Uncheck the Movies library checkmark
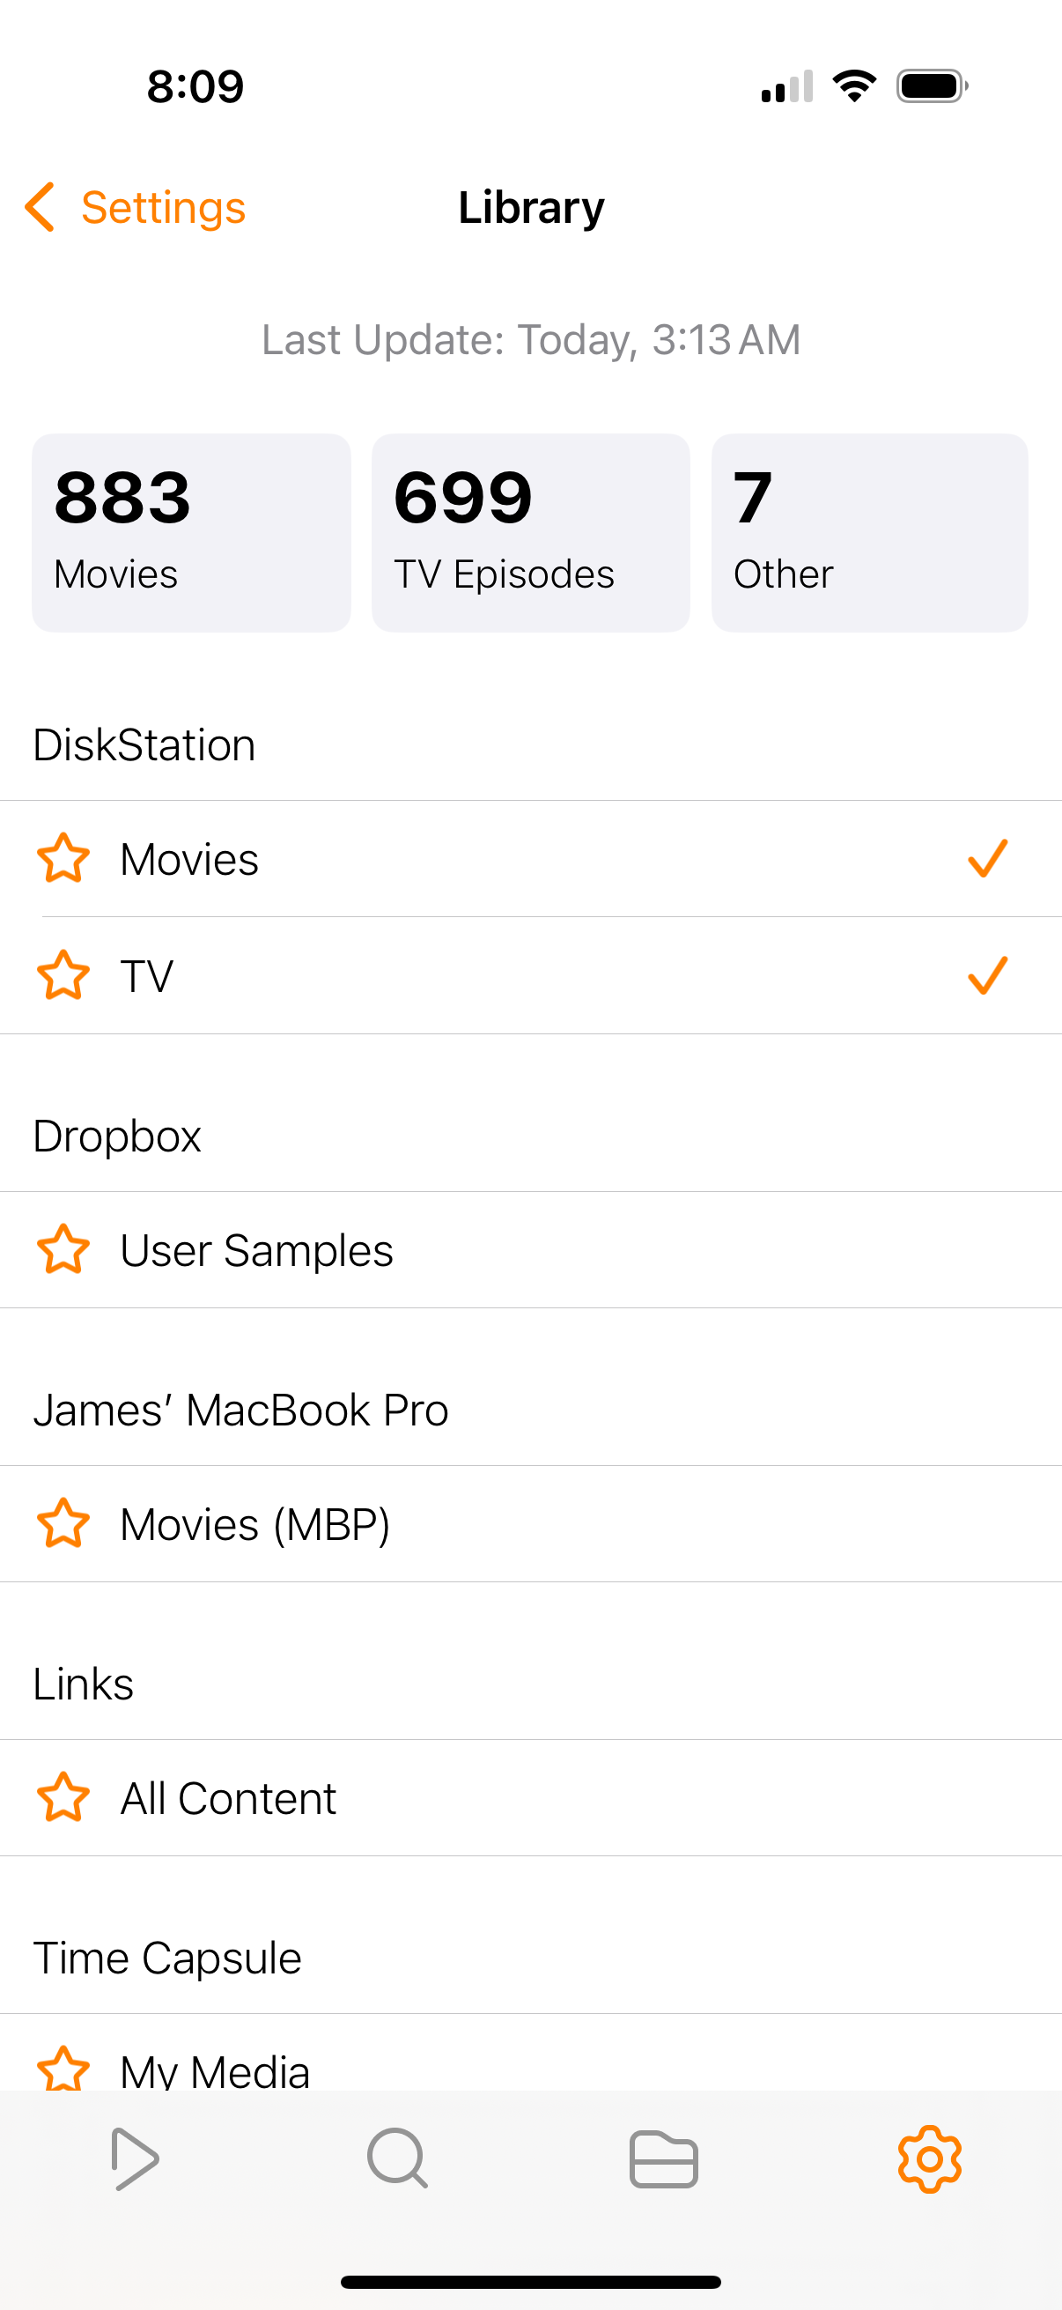 (988, 858)
